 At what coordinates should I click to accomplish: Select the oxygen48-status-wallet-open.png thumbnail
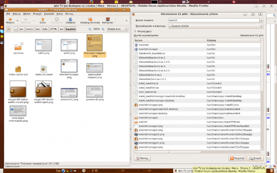[43, 89]
